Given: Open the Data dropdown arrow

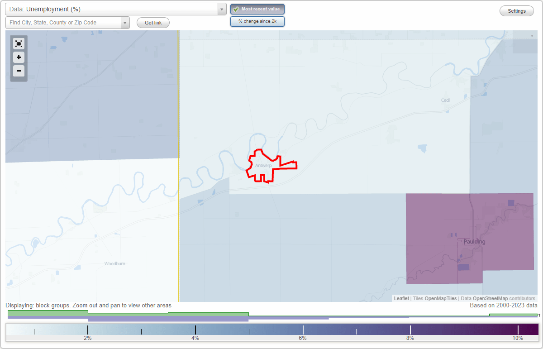Looking at the screenshot, I should coord(222,9).
